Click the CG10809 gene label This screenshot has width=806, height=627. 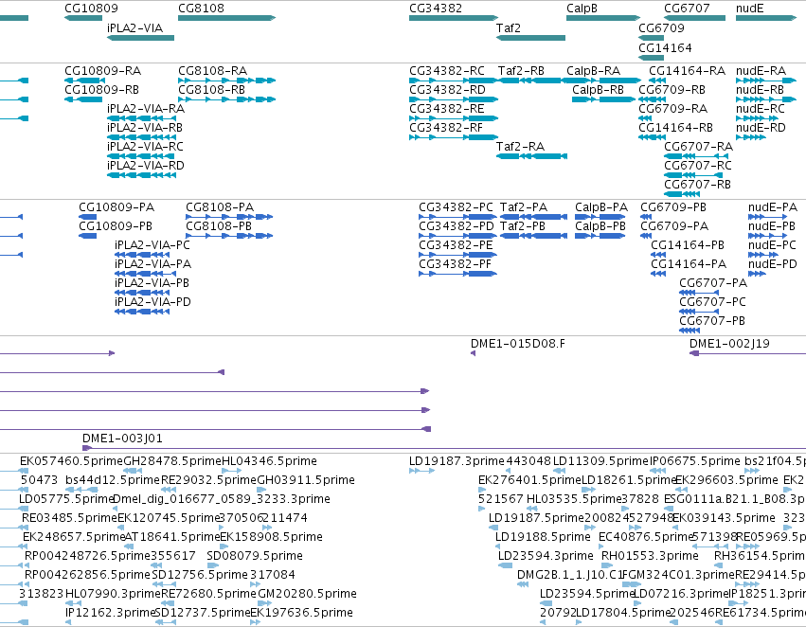[91, 9]
